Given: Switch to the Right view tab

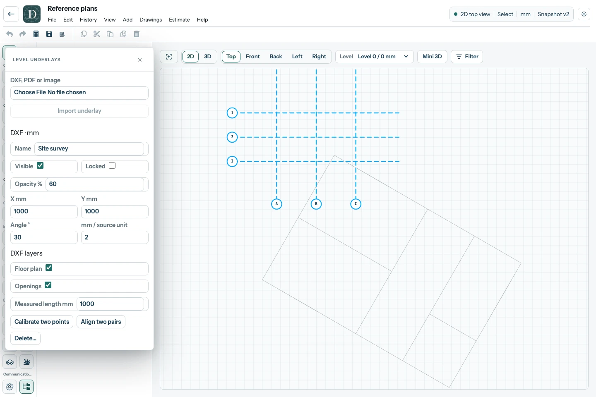Looking at the screenshot, I should [x=319, y=57].
